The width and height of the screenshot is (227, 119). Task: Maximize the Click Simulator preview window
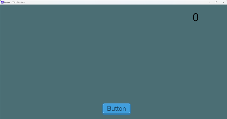coord(216,2)
